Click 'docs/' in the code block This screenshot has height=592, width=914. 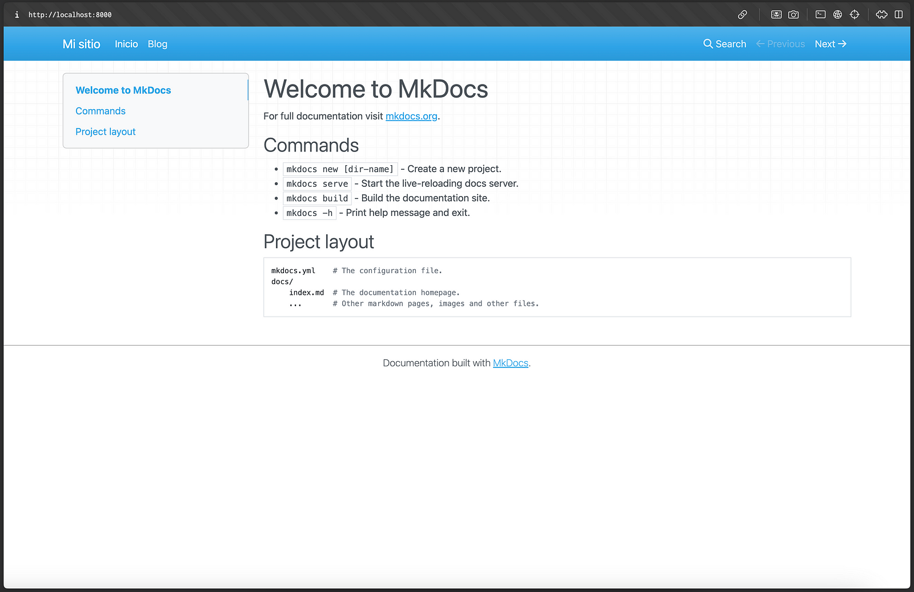pyautogui.click(x=282, y=282)
